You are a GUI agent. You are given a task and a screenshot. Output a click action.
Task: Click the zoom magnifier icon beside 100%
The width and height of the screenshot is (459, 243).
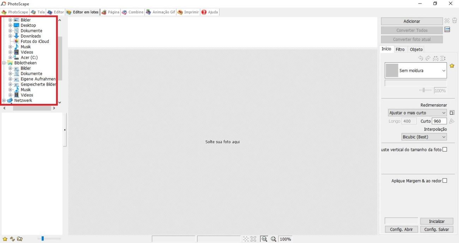pyautogui.click(x=273, y=239)
